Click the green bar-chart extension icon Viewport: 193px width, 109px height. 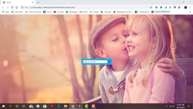click(166, 7)
